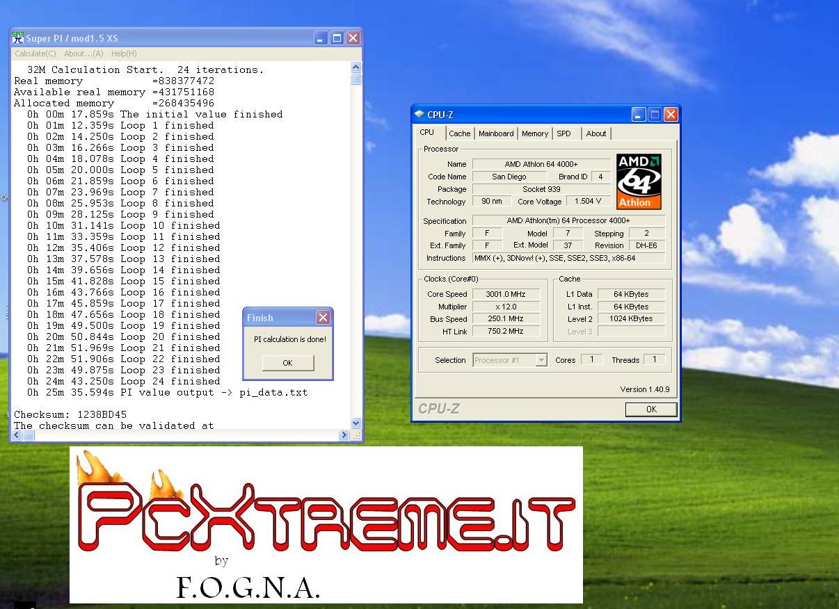Click the Super PI horizontal scrollbar thumb
This screenshot has height=609, width=839.
[29, 435]
